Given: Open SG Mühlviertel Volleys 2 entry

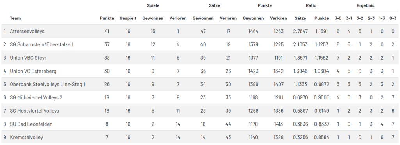Looking at the screenshot, I should click(36, 97).
